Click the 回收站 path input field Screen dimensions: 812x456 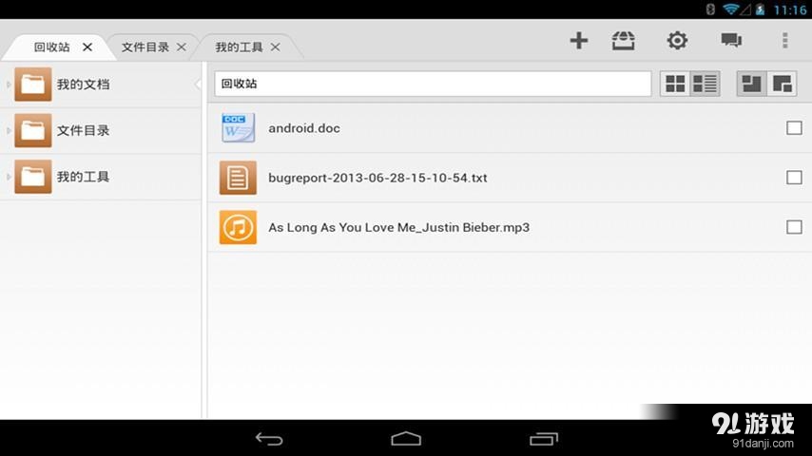(432, 84)
